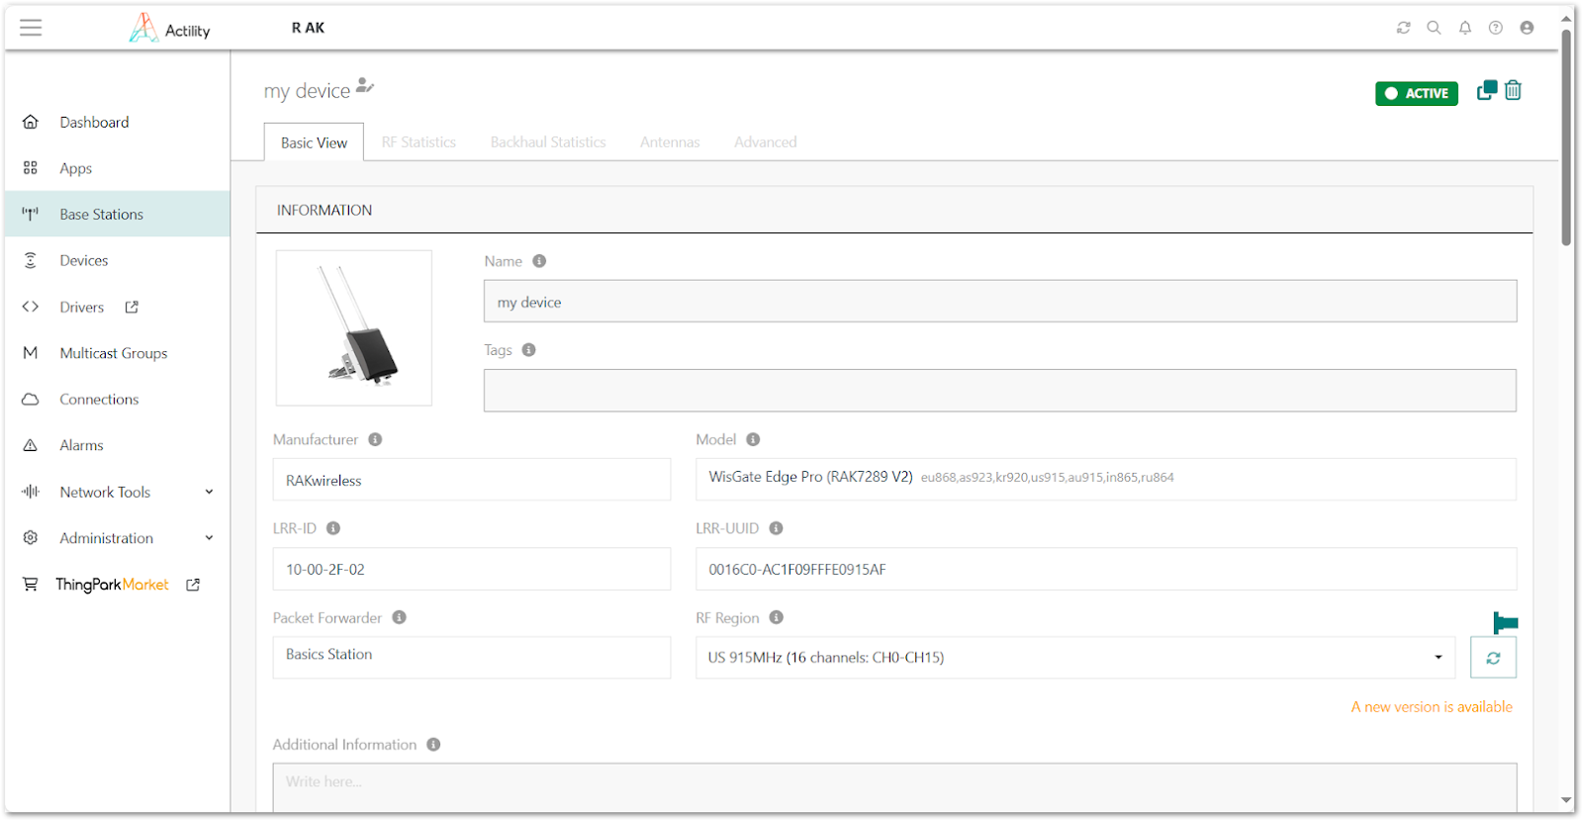Image resolution: width=1583 pixels, height=821 pixels.
Task: Click the refresh icon in top bar
Action: (x=1403, y=28)
